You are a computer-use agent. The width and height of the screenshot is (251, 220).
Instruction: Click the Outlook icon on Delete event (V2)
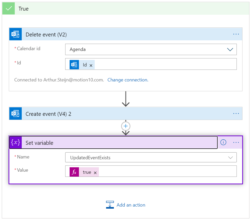tap(15, 34)
